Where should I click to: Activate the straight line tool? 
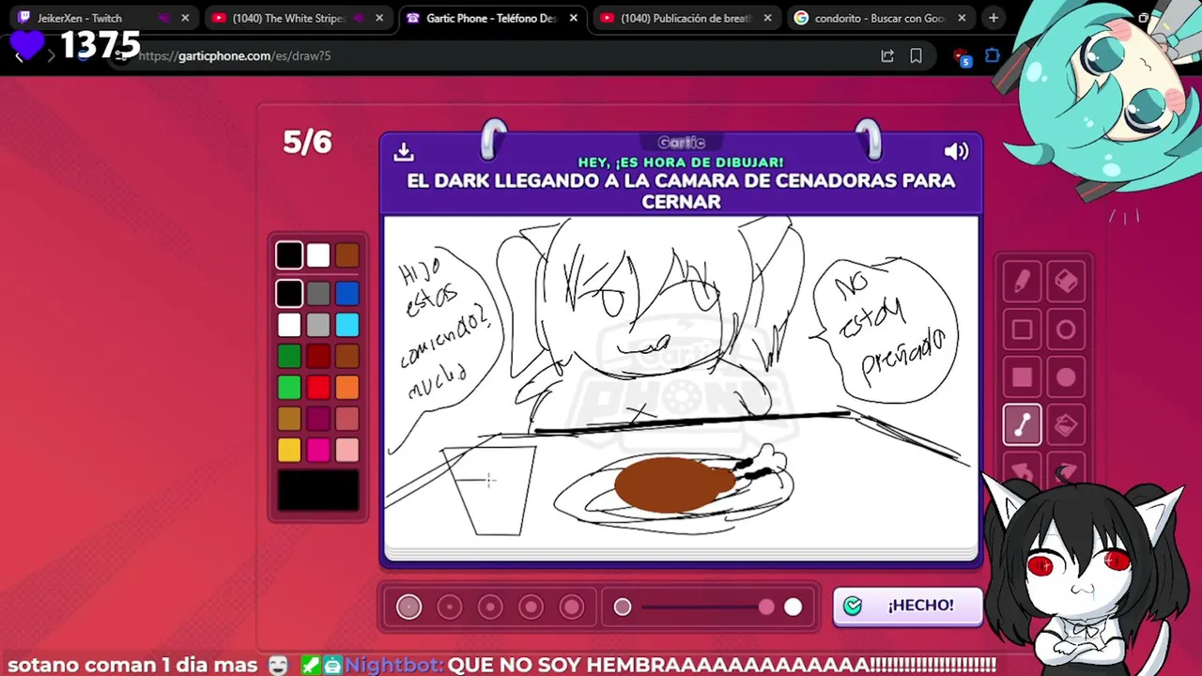pyautogui.click(x=1022, y=425)
